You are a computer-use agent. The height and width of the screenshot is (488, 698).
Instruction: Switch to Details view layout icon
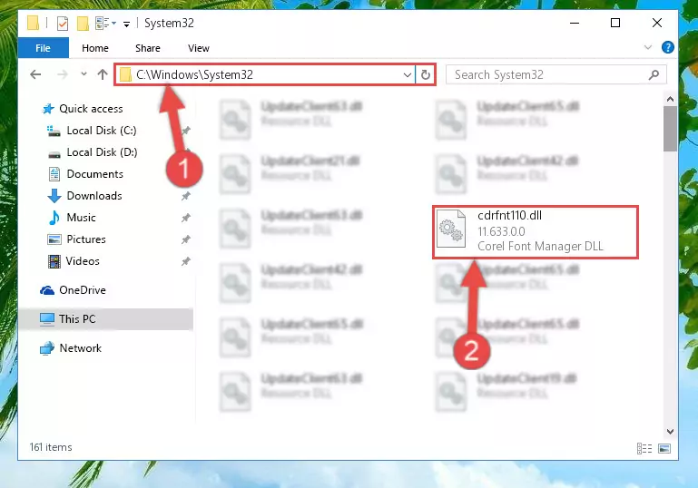tap(644, 448)
